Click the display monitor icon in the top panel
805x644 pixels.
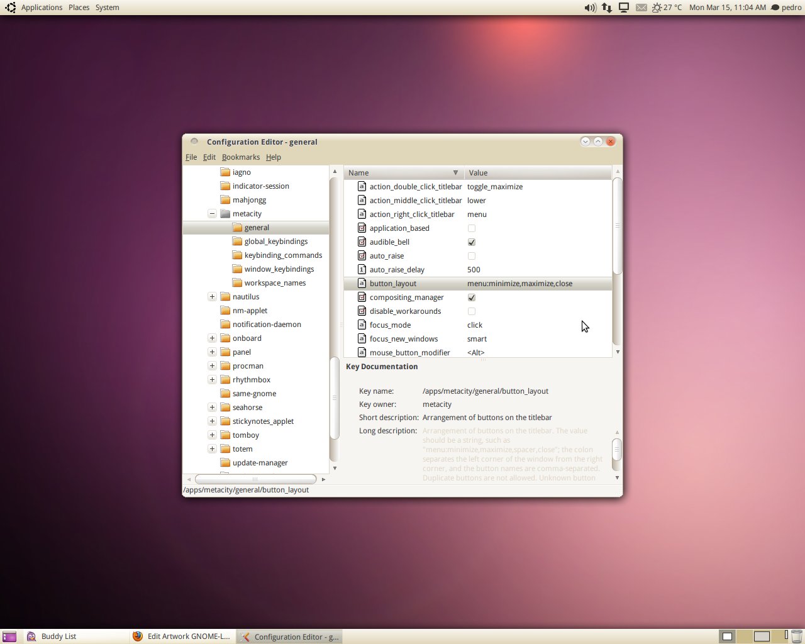(624, 8)
